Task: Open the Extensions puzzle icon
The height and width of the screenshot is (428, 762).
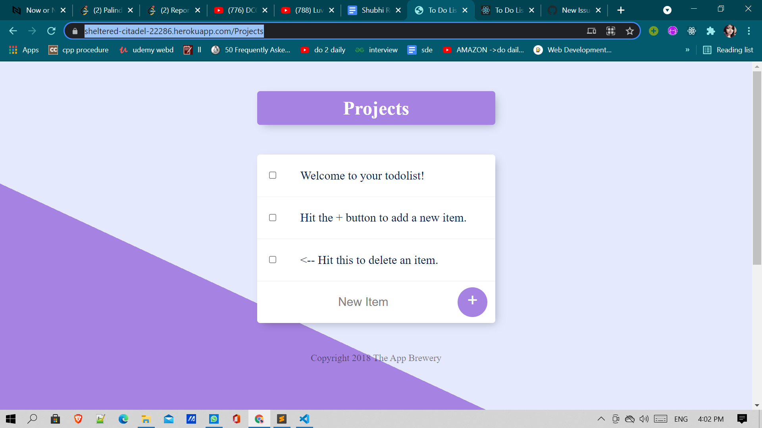Action: click(711, 31)
